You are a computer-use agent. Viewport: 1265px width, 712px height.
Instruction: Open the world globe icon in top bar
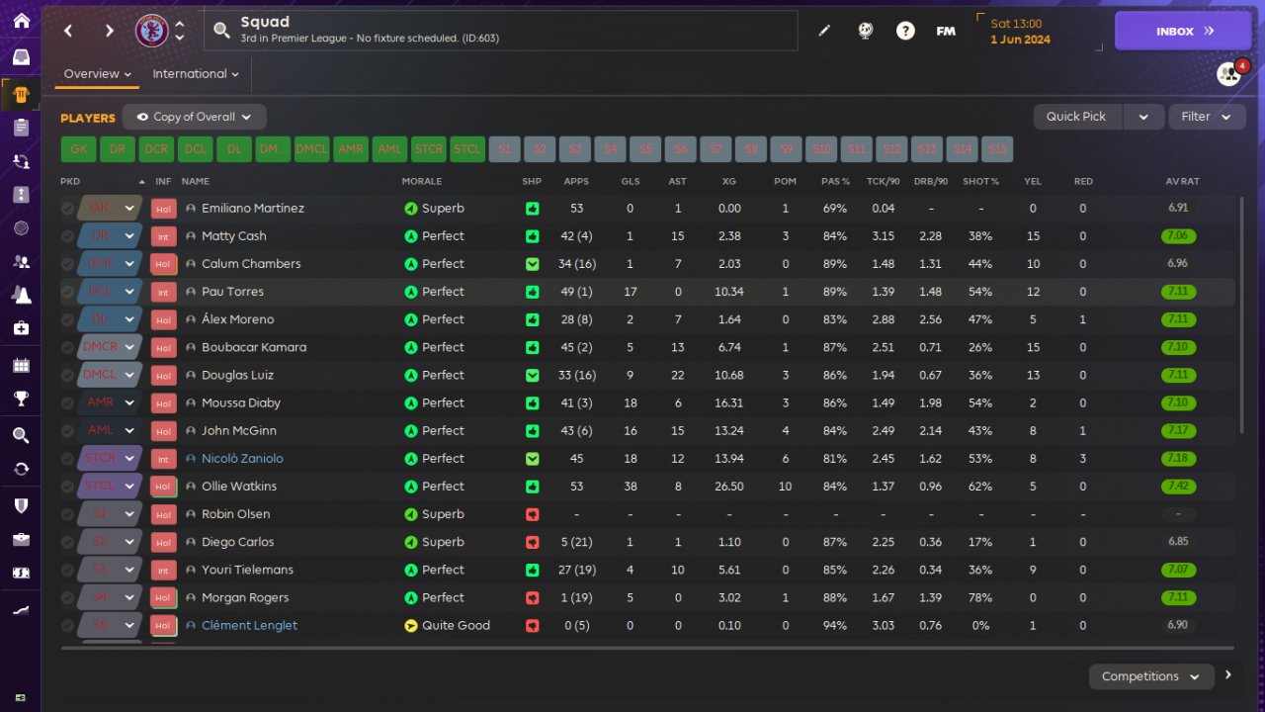click(865, 31)
